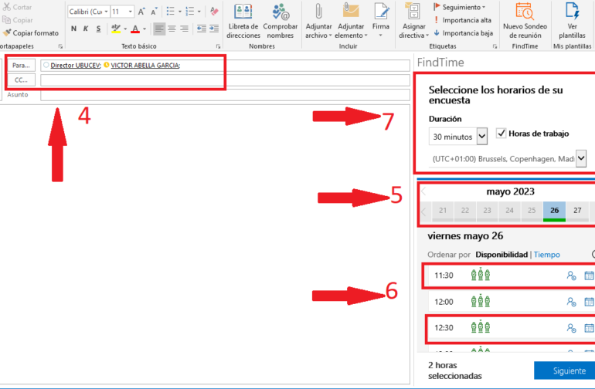
Task: Align text to the left
Action: coord(159,29)
